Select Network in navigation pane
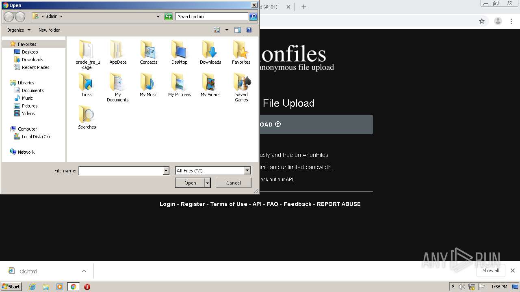520x292 pixels. coord(26,152)
